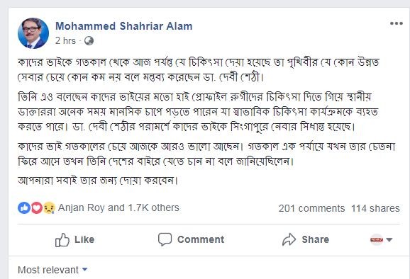410x279 pixels.
Task: View the 201 comments
Action: point(311,208)
